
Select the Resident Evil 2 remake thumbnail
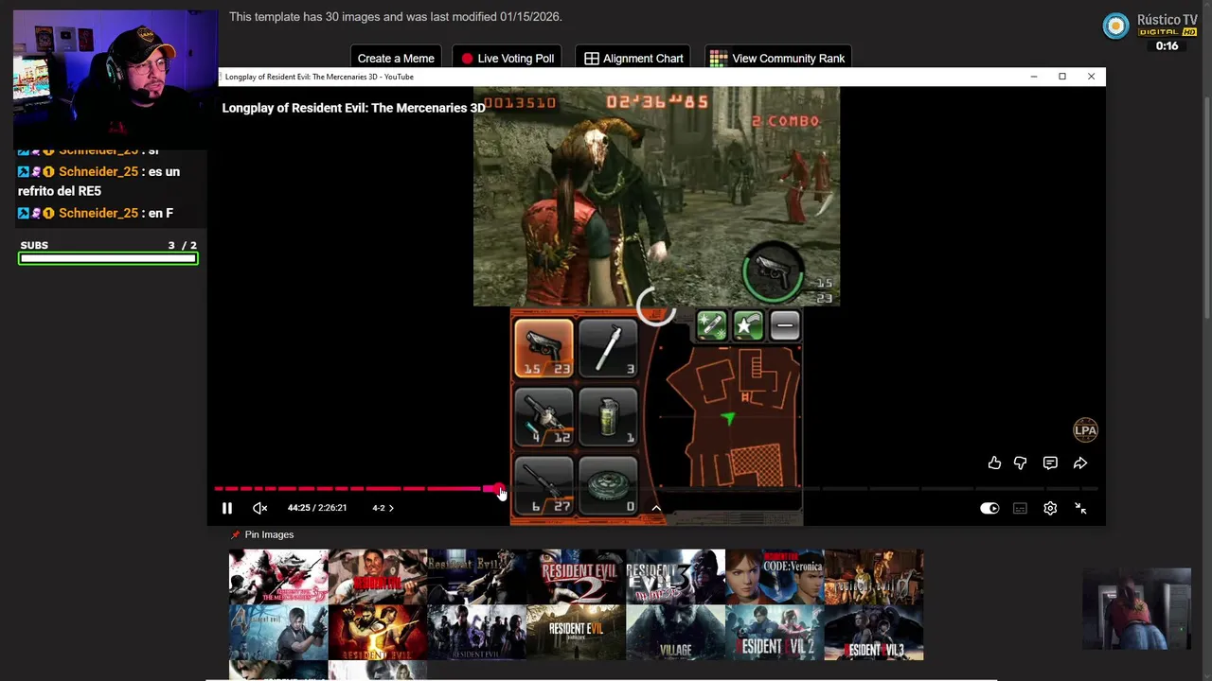point(775,632)
